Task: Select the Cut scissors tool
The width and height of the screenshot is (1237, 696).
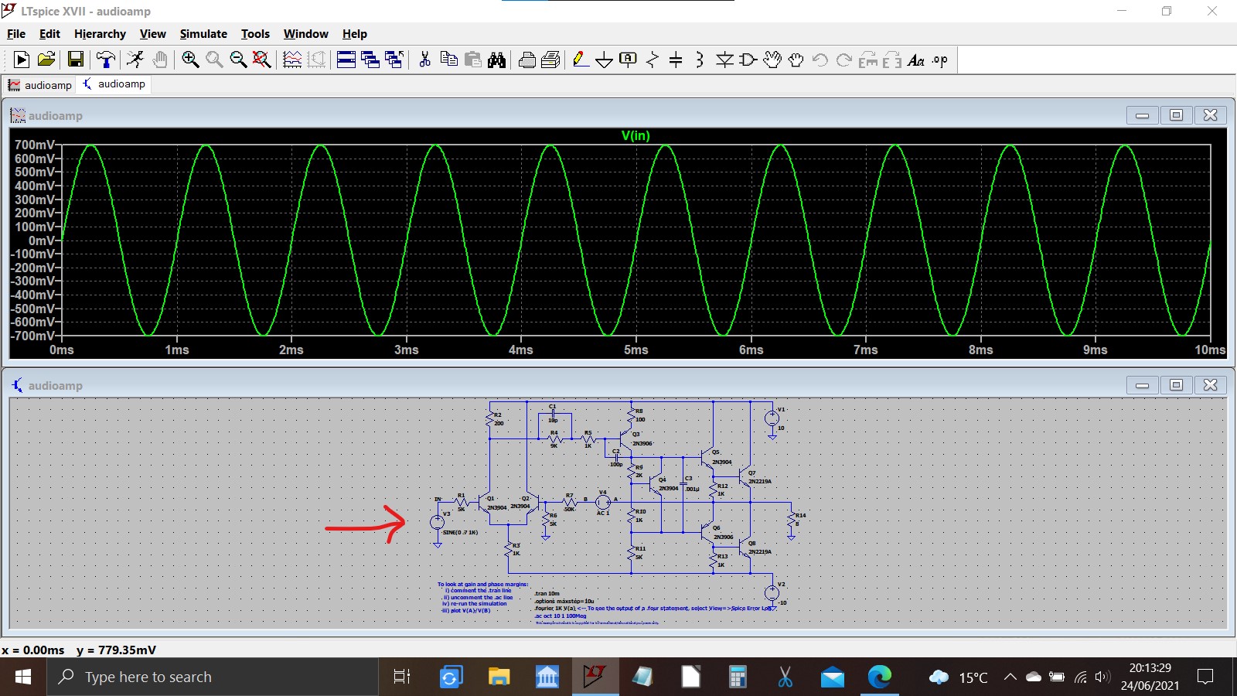Action: tap(424, 60)
